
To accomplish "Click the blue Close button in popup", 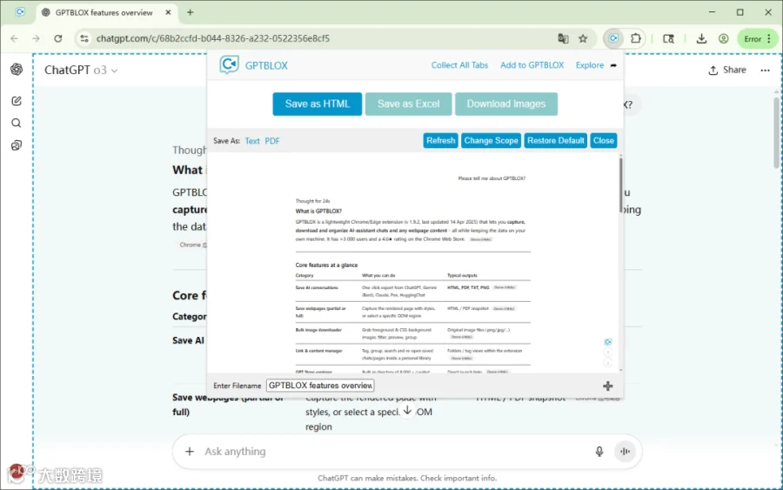I will pos(603,140).
